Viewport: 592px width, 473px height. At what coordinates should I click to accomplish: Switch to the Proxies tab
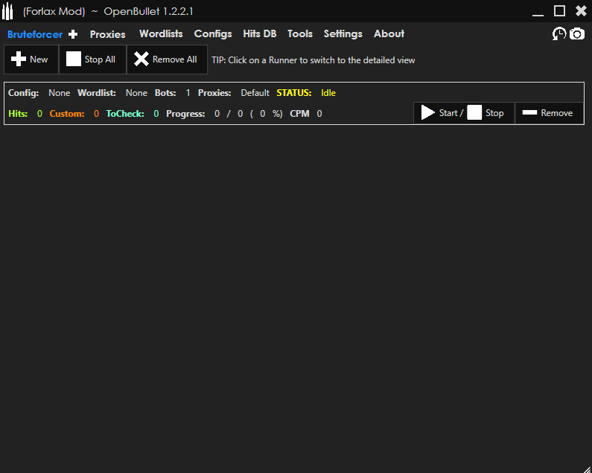(107, 34)
